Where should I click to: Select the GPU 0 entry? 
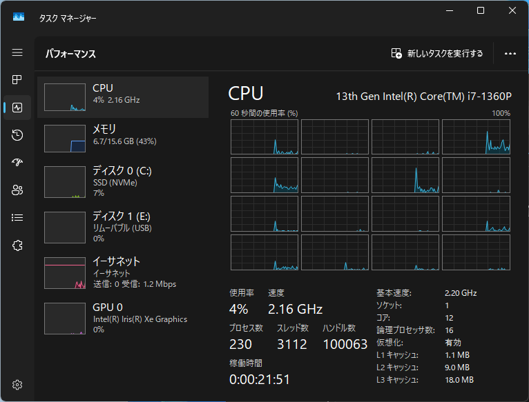pos(123,318)
